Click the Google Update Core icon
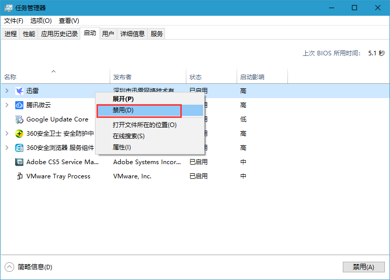 19,119
